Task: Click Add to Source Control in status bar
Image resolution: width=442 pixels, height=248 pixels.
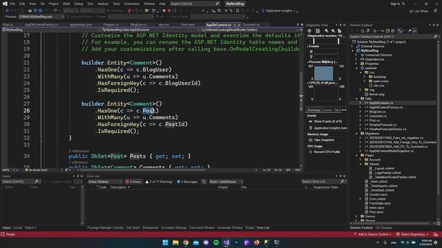Action: pyautogui.click(x=373, y=234)
